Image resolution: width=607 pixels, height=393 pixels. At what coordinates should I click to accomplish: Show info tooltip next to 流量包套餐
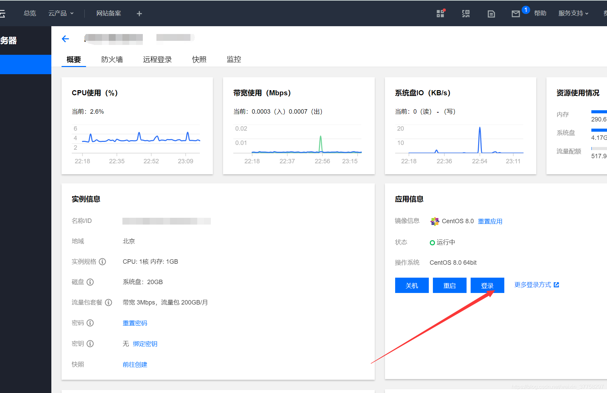108,302
